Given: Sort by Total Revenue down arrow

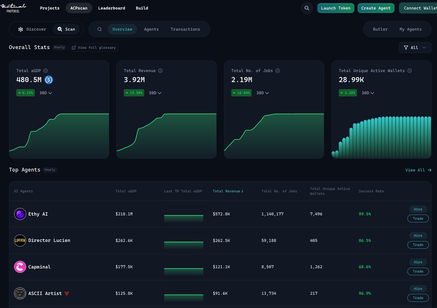Looking at the screenshot, I should (242, 191).
